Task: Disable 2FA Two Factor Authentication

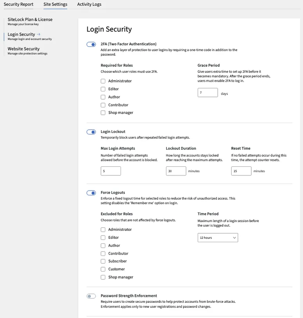Action: 91,44
